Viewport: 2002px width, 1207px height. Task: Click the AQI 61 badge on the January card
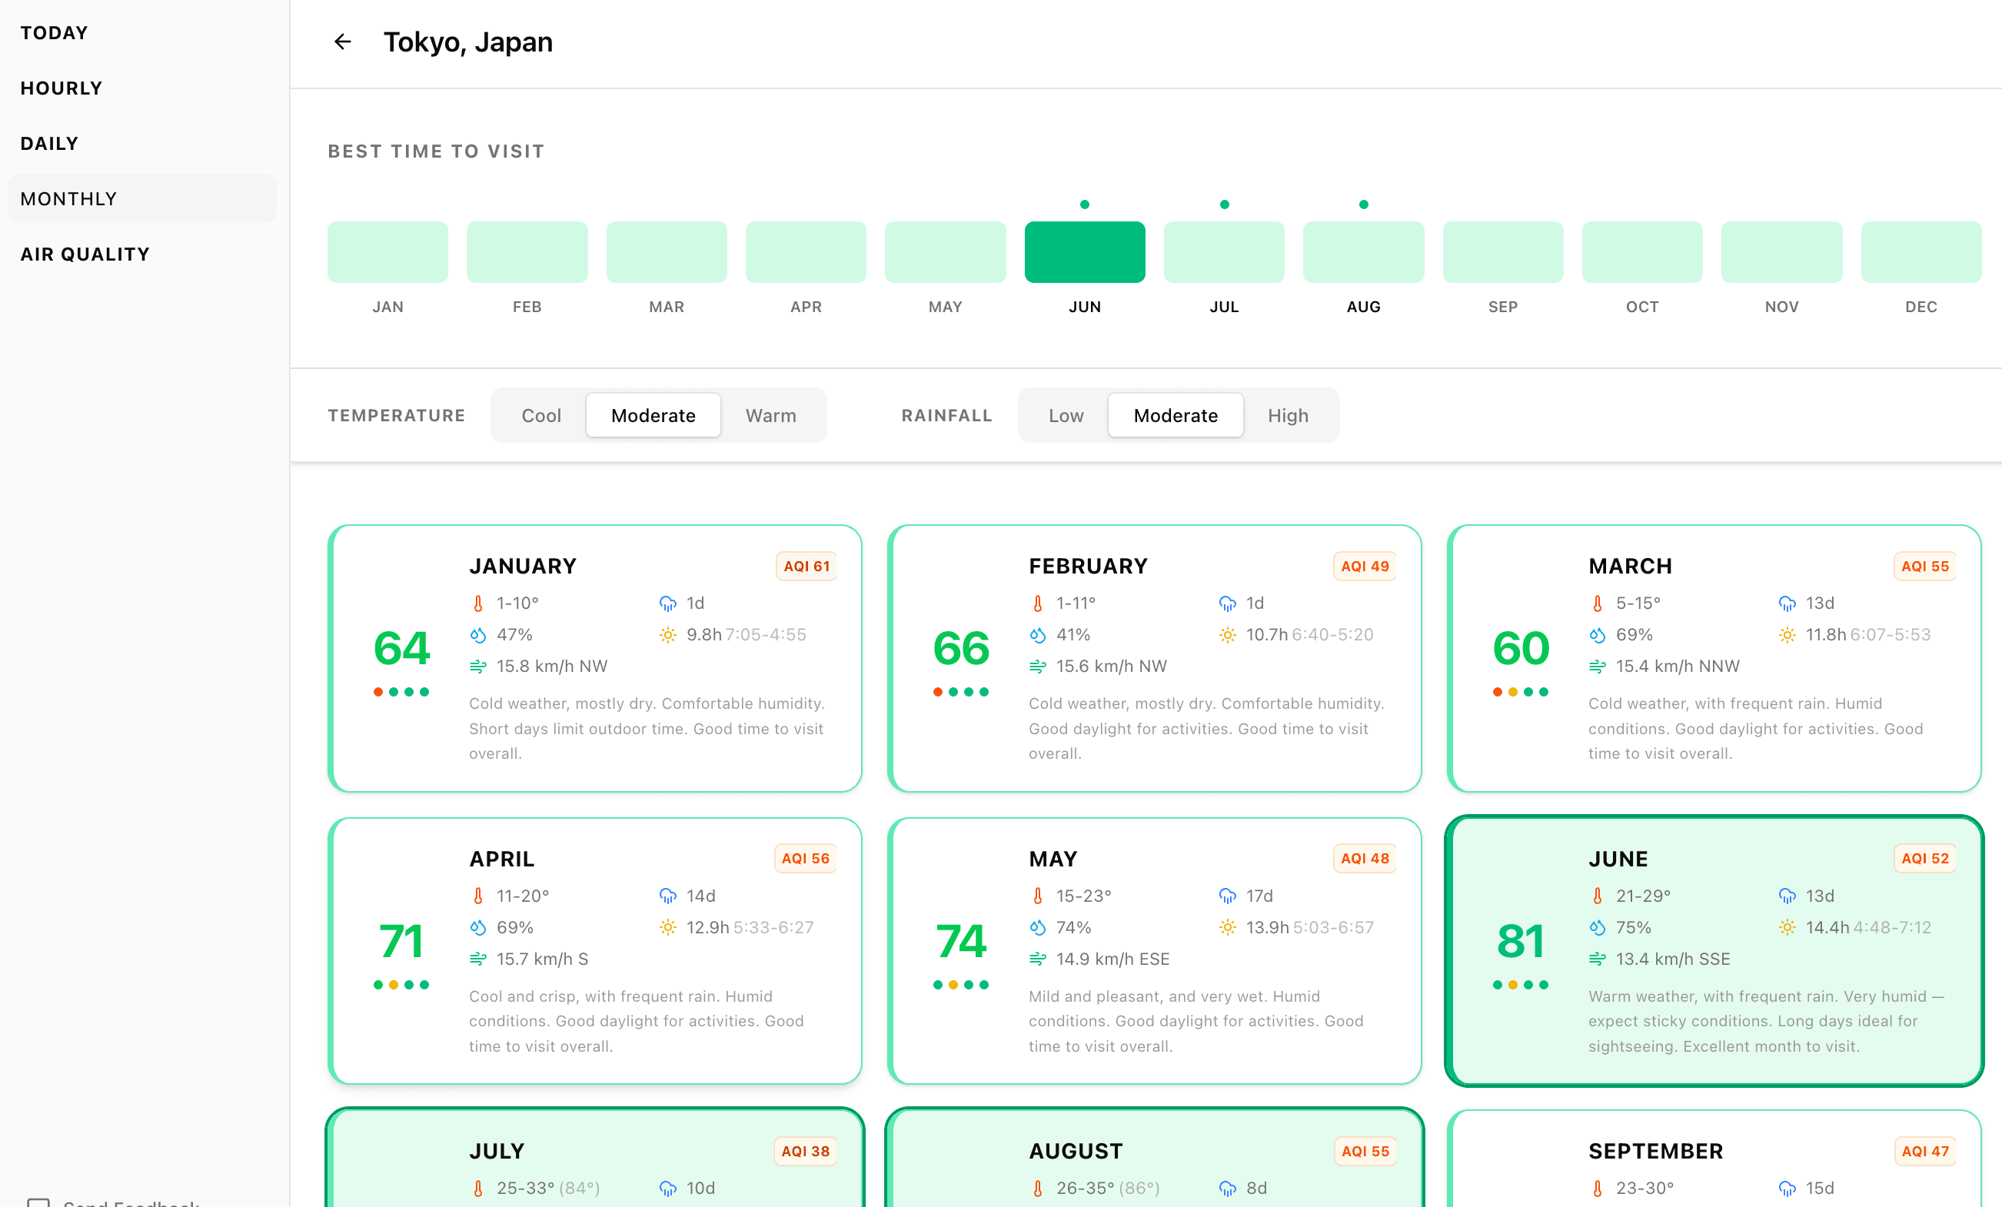point(805,566)
